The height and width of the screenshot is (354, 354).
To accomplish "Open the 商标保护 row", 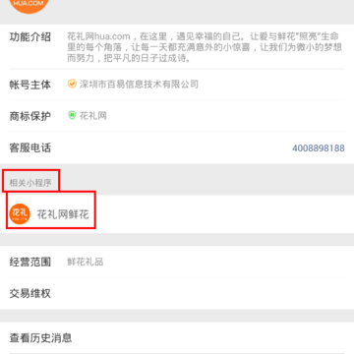I will pyautogui.click(x=177, y=116).
